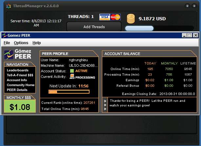Click the bottom message arrow chevron
Screen dimensions: 201x146
click(105, 109)
